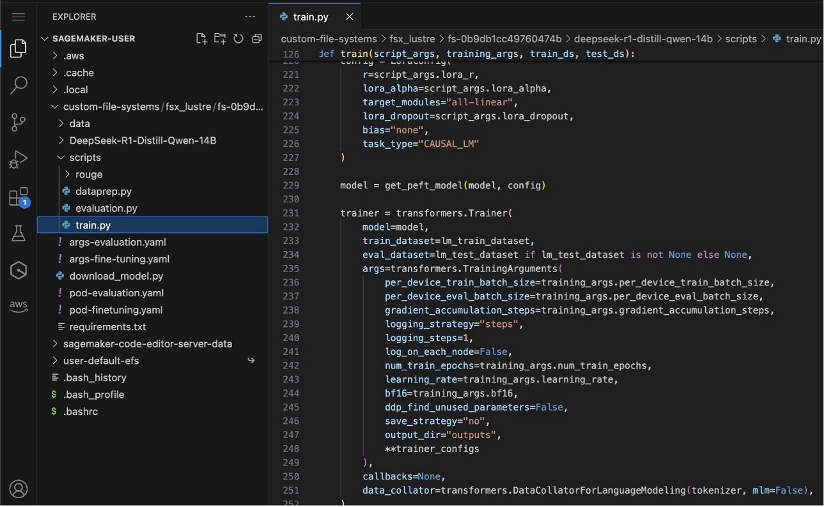Open the Accounts profile icon
826x507 pixels.
coord(19,489)
